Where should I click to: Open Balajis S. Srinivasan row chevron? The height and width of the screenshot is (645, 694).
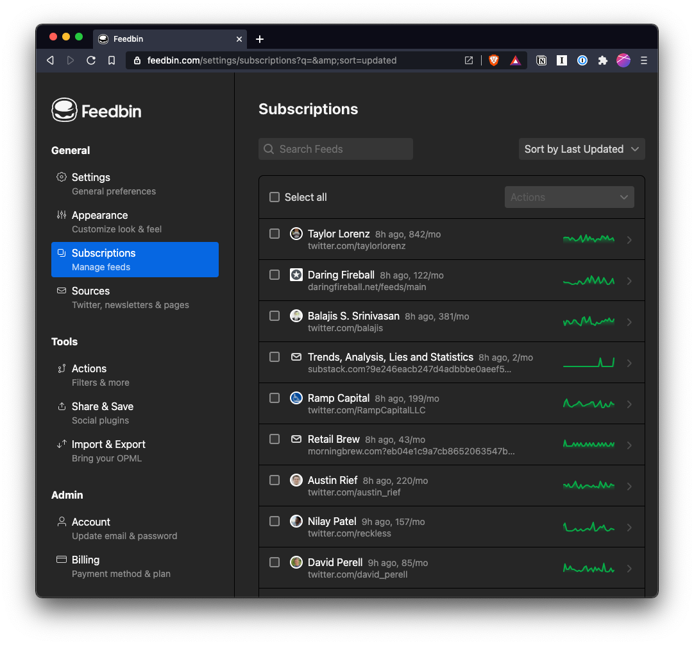(629, 322)
